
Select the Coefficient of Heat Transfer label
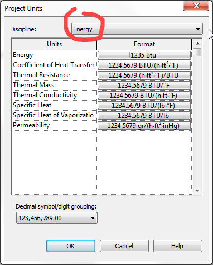click(54, 65)
